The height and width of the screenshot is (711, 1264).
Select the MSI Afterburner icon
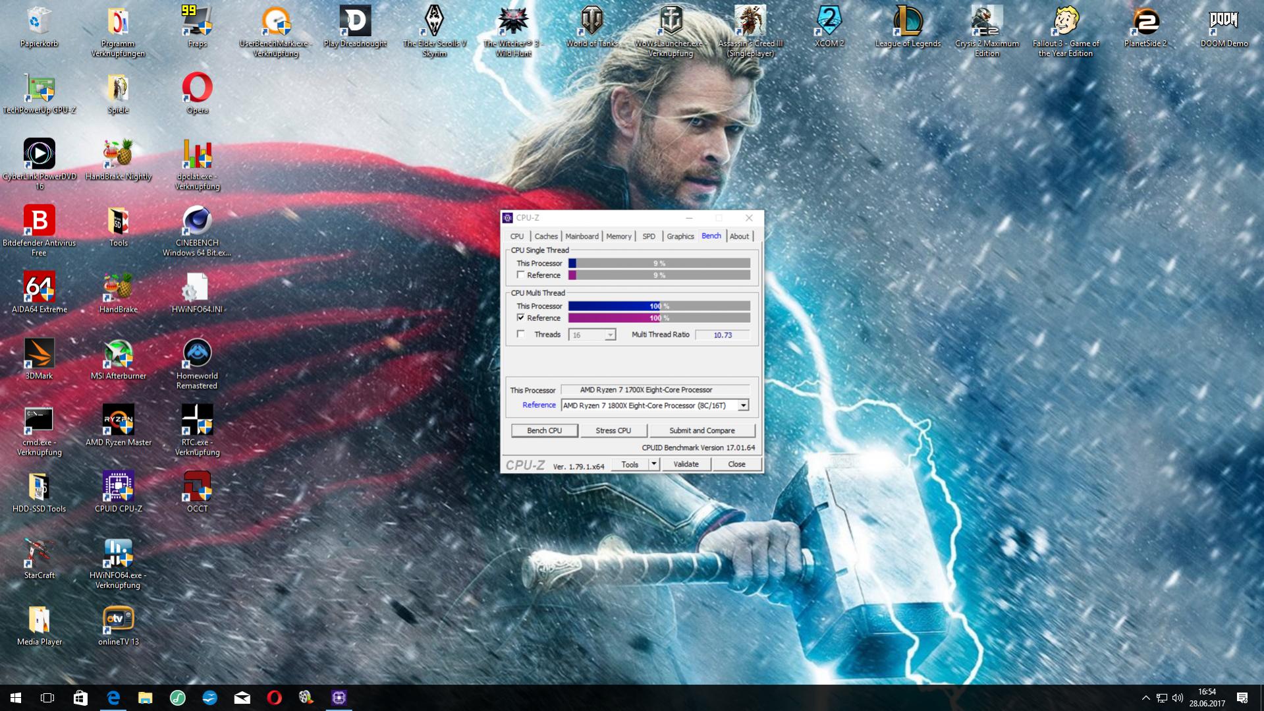coord(118,359)
